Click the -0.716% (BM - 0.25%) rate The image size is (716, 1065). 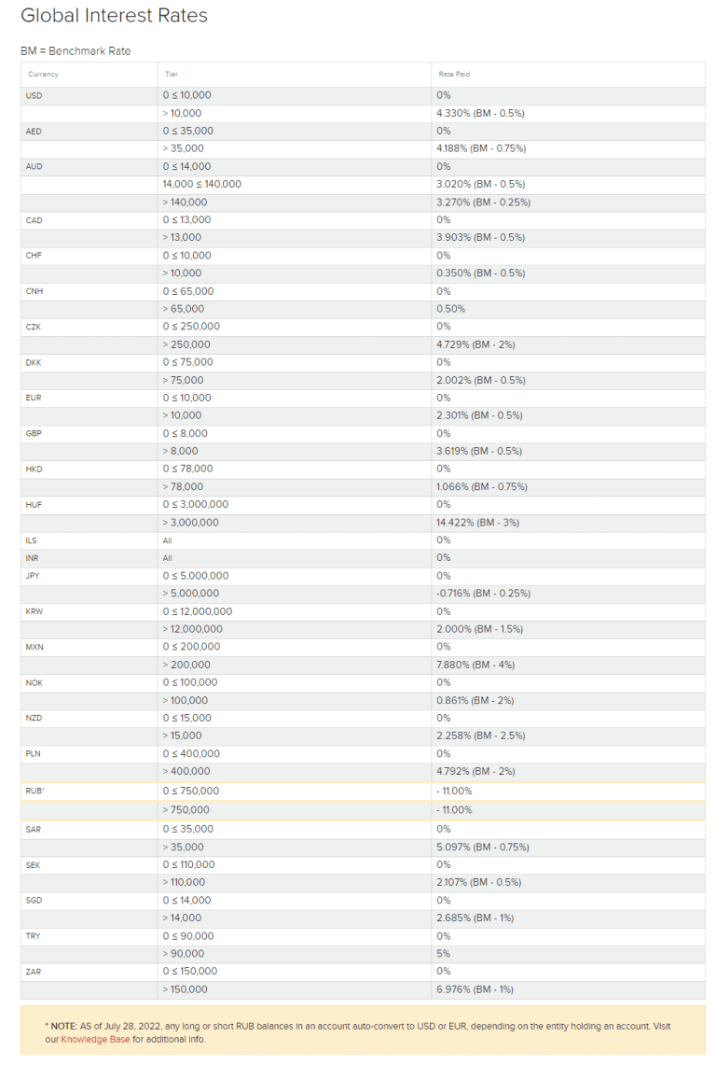click(x=483, y=593)
